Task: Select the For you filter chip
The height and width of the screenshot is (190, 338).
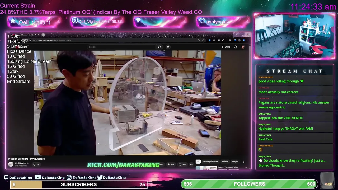Action: coord(235,161)
